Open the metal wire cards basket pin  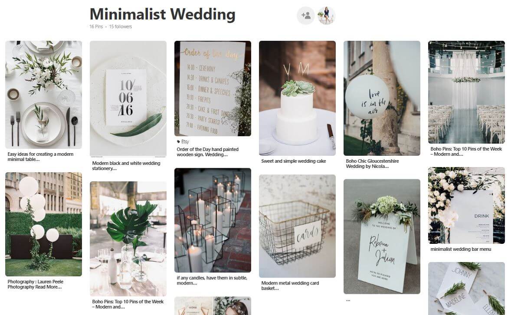297,226
